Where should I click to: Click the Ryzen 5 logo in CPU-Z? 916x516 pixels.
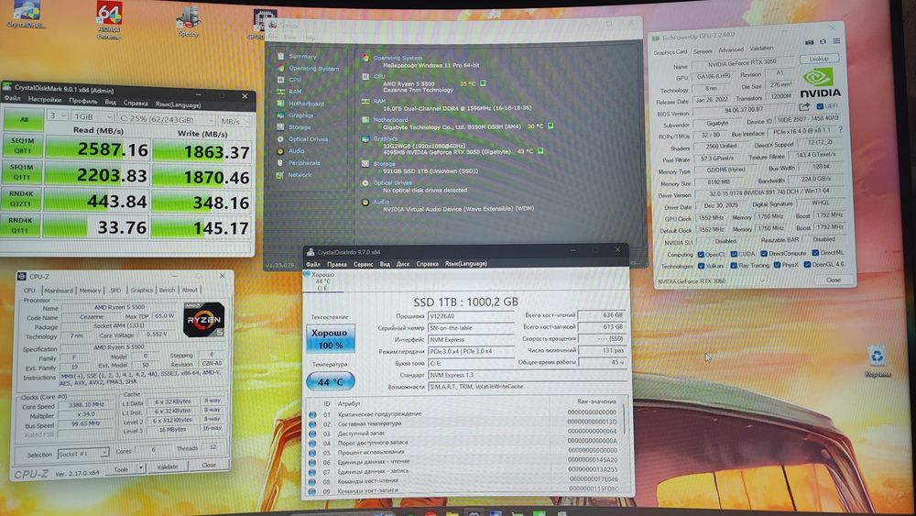[203, 320]
